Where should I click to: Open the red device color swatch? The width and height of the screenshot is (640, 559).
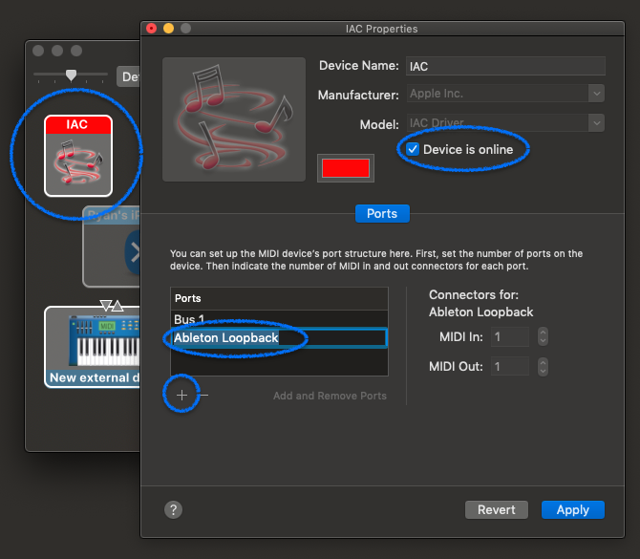click(345, 168)
